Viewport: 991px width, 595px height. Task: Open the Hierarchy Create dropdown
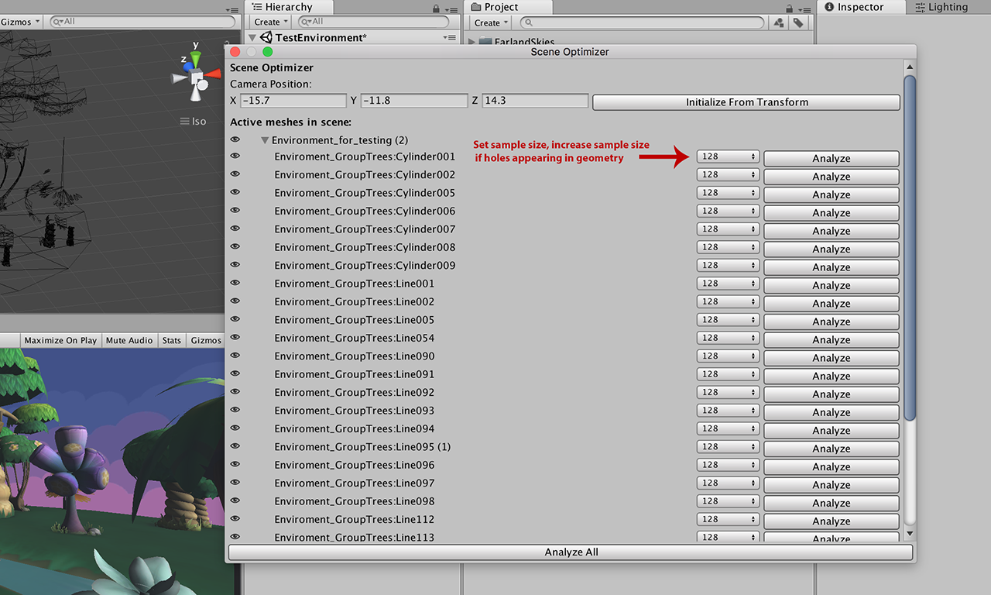[x=271, y=22]
